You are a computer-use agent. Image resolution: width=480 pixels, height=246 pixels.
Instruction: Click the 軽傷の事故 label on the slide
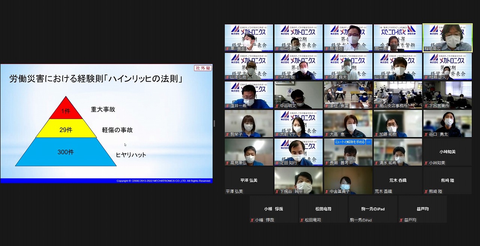[x=117, y=130]
